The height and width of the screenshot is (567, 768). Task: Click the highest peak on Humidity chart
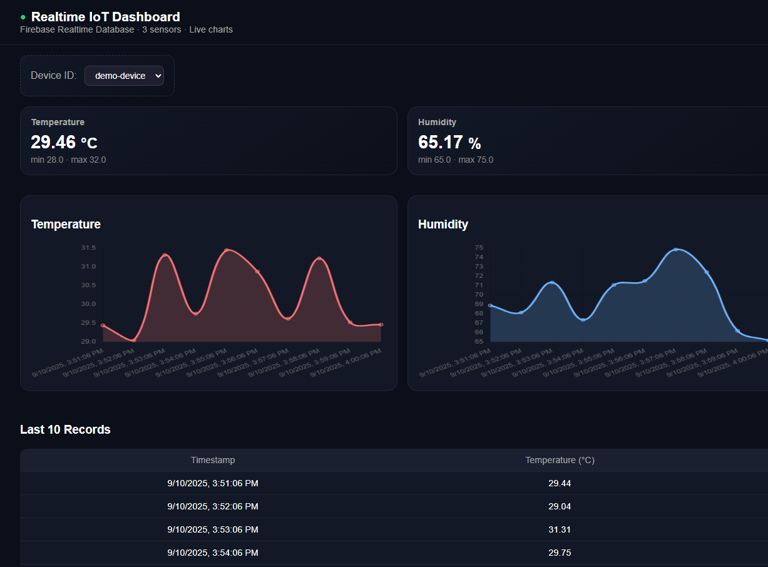click(x=675, y=250)
